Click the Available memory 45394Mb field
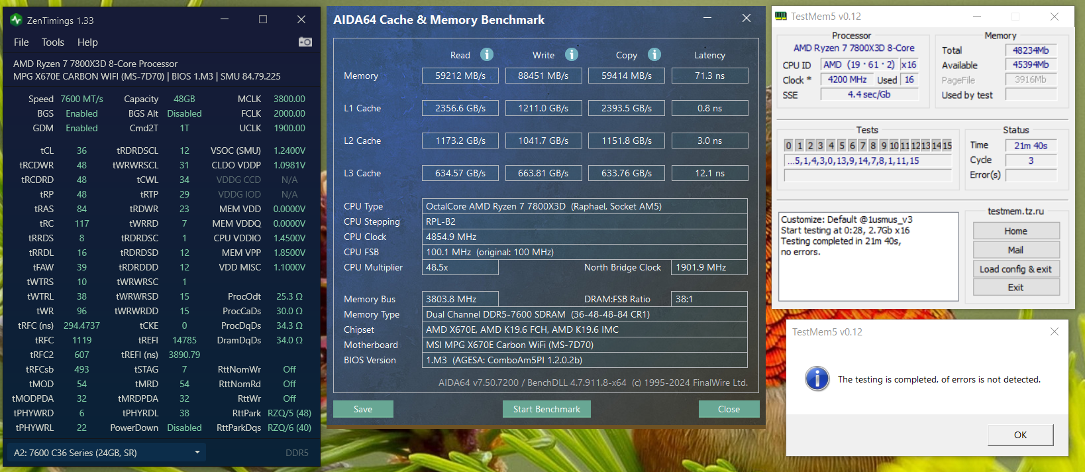1085x472 pixels. [1031, 65]
